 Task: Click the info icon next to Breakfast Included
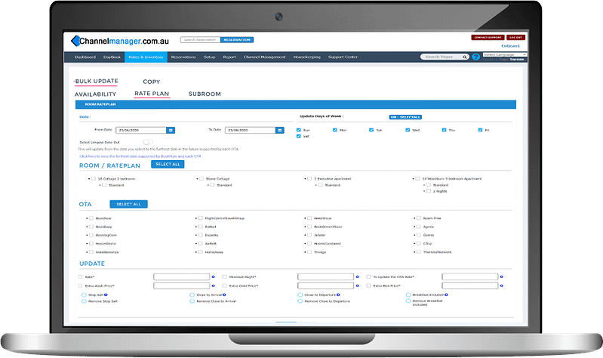pos(446,295)
